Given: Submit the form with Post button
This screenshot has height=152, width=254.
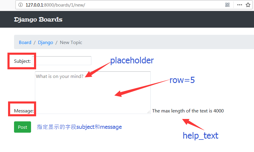Looking at the screenshot, I should tap(22, 127).
